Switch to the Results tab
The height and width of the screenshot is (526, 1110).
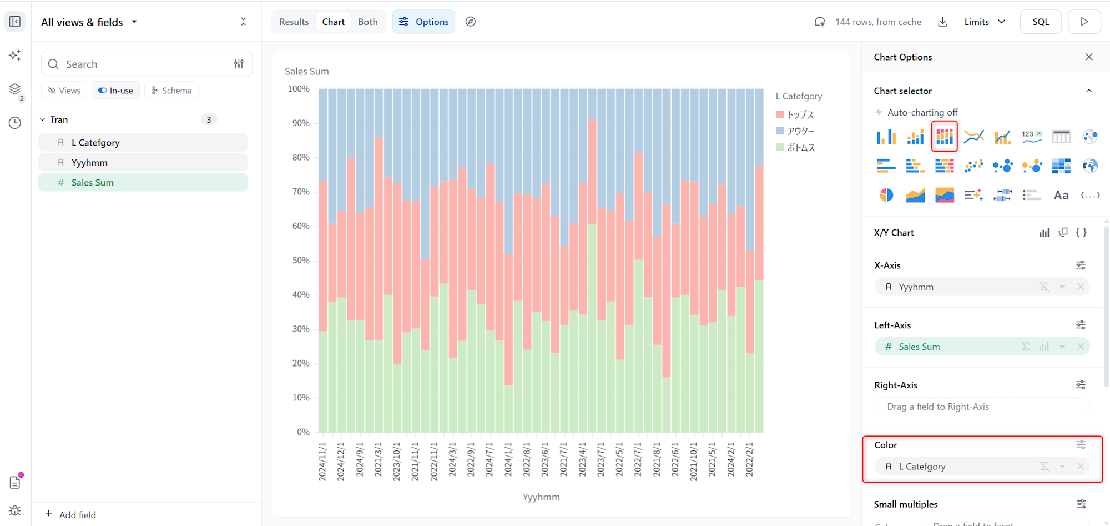click(x=294, y=22)
